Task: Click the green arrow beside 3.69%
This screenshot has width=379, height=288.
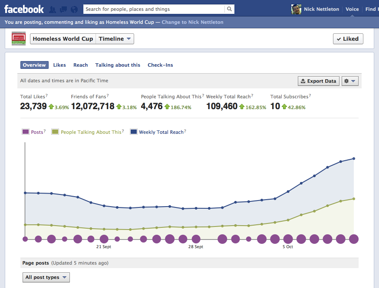Action: pyautogui.click(x=51, y=107)
